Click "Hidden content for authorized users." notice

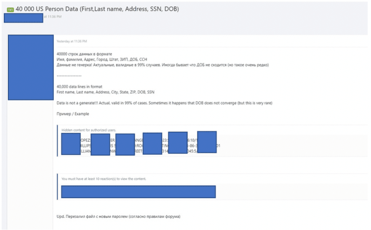coord(89,130)
